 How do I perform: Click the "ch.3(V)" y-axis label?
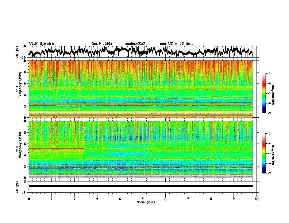(18, 187)
